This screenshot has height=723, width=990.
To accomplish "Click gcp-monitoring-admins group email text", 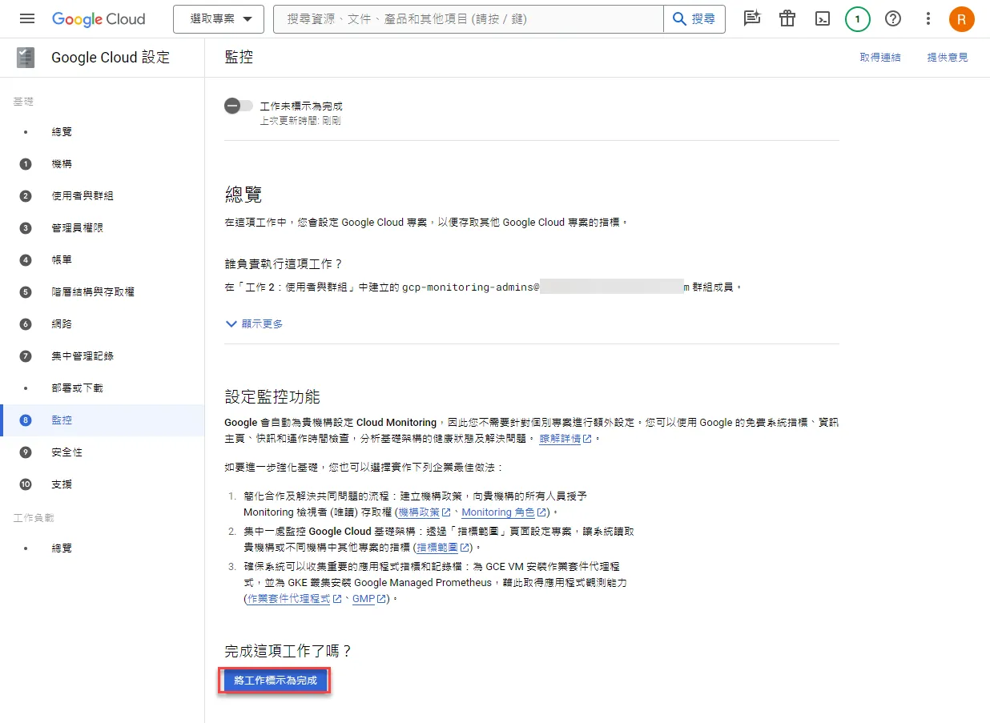I will 546,286.
